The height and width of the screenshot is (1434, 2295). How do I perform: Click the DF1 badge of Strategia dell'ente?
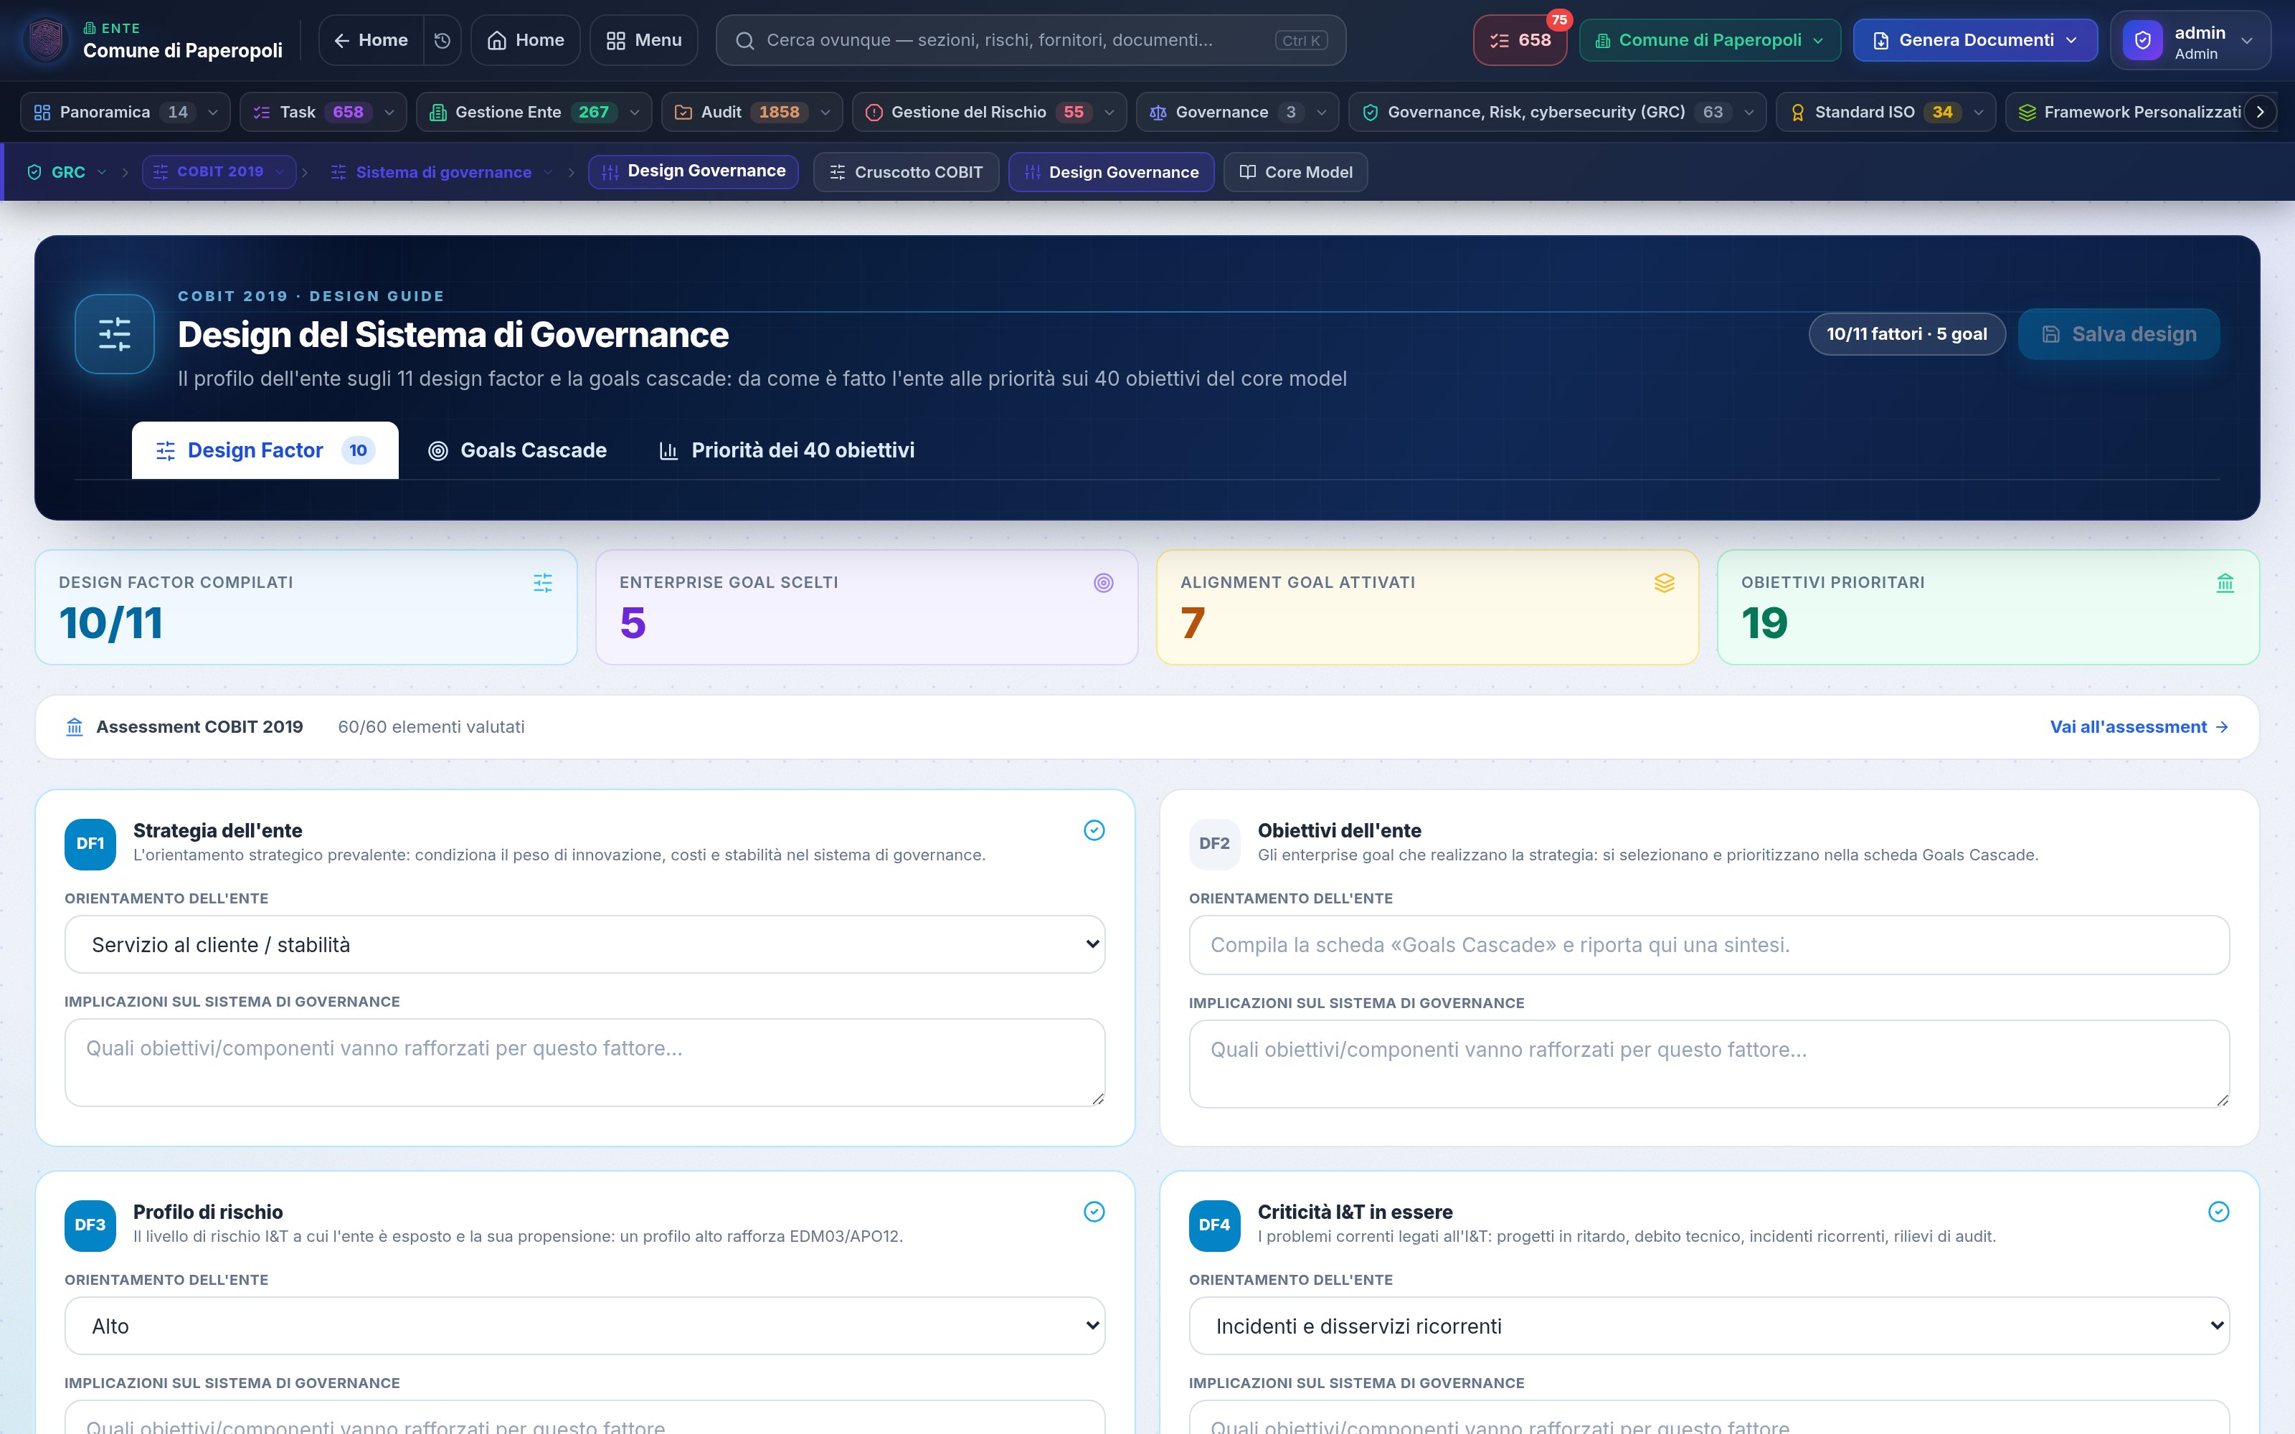click(x=90, y=843)
